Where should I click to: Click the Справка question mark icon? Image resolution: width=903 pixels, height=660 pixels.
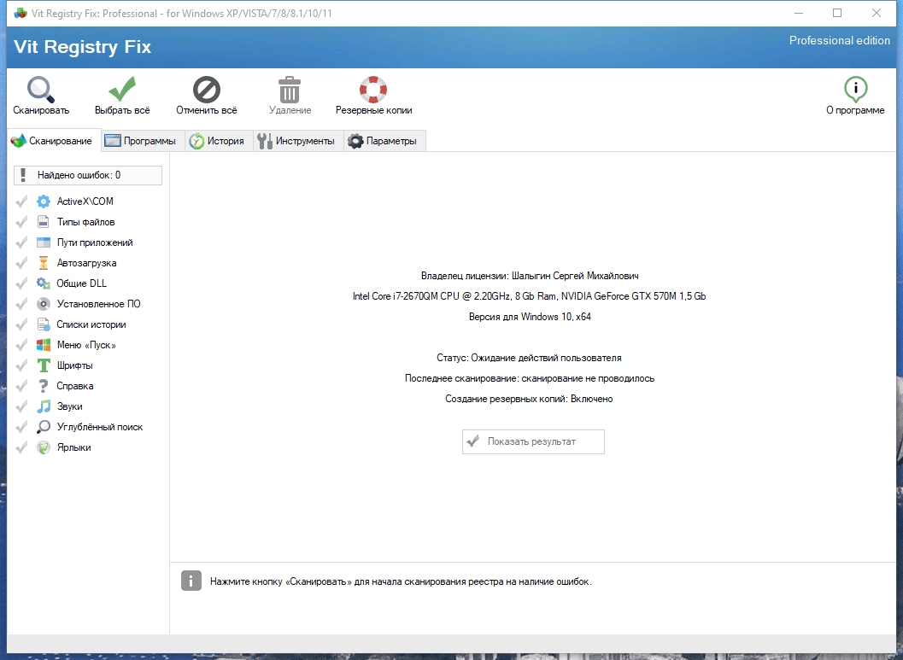click(44, 386)
